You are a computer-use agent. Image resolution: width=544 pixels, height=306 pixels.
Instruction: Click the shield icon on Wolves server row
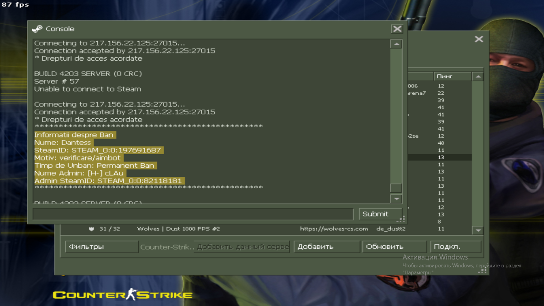click(x=91, y=229)
